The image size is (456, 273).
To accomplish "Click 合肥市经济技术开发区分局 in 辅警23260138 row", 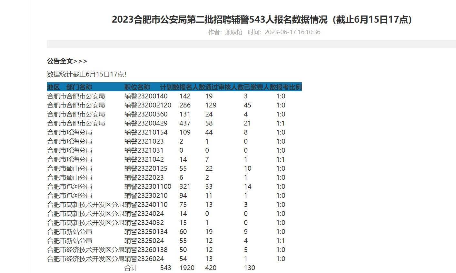I will (86, 250).
